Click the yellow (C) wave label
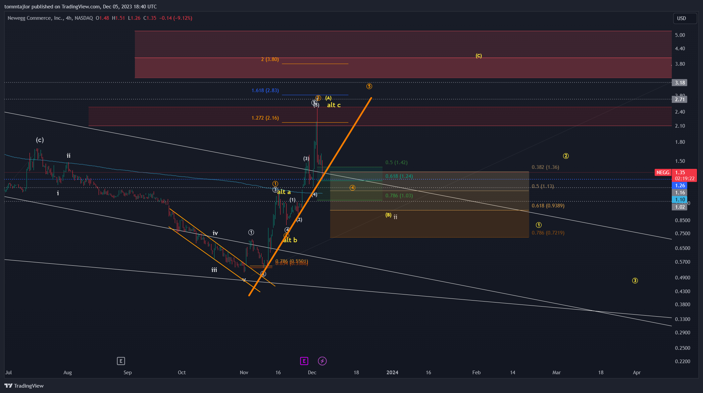This screenshot has height=393, width=703. (x=479, y=56)
